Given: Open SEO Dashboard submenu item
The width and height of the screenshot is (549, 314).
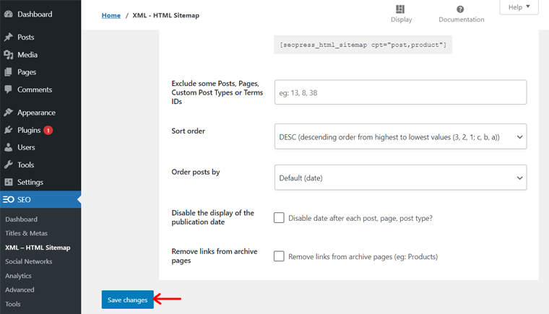Looking at the screenshot, I should [22, 219].
